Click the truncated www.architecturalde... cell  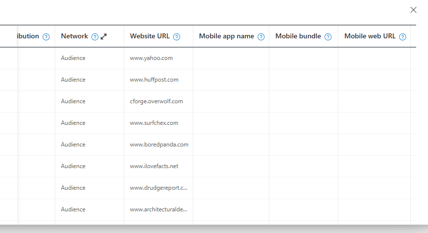(158, 209)
